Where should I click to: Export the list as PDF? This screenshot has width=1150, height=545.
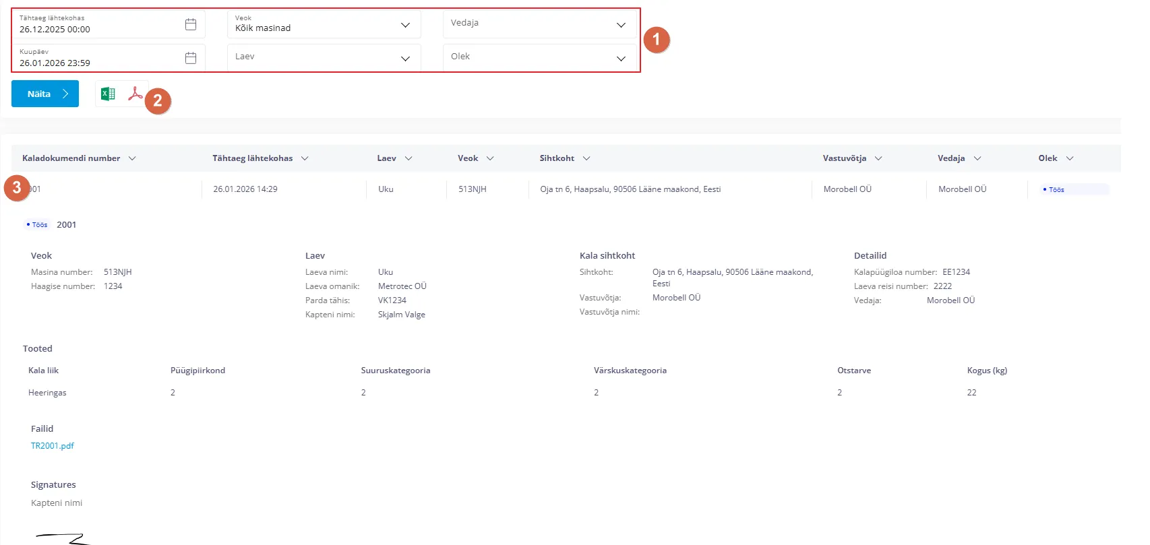(135, 94)
